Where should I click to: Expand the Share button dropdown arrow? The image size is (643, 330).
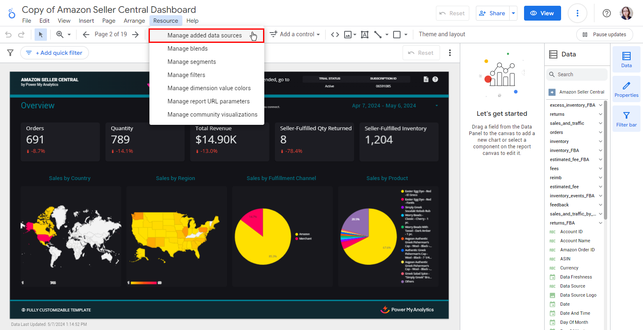[x=513, y=13]
